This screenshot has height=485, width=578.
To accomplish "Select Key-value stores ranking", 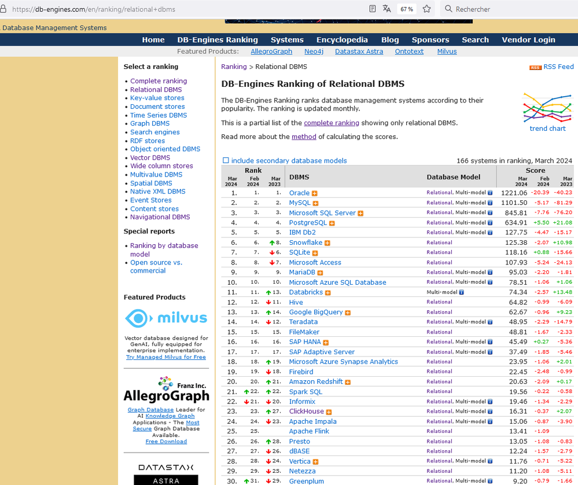I will click(x=157, y=98).
